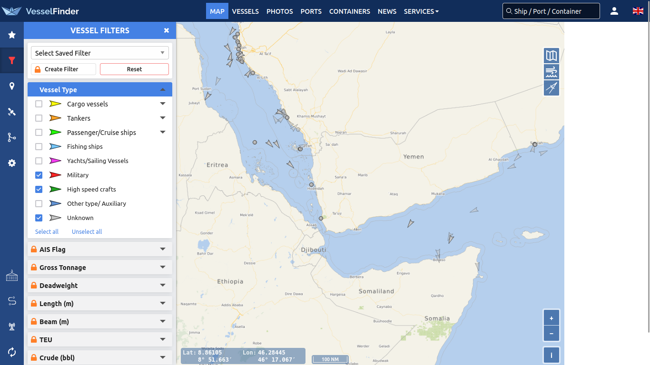Go to the VESSELS page
Screen dimensions: 650x365
click(246, 11)
